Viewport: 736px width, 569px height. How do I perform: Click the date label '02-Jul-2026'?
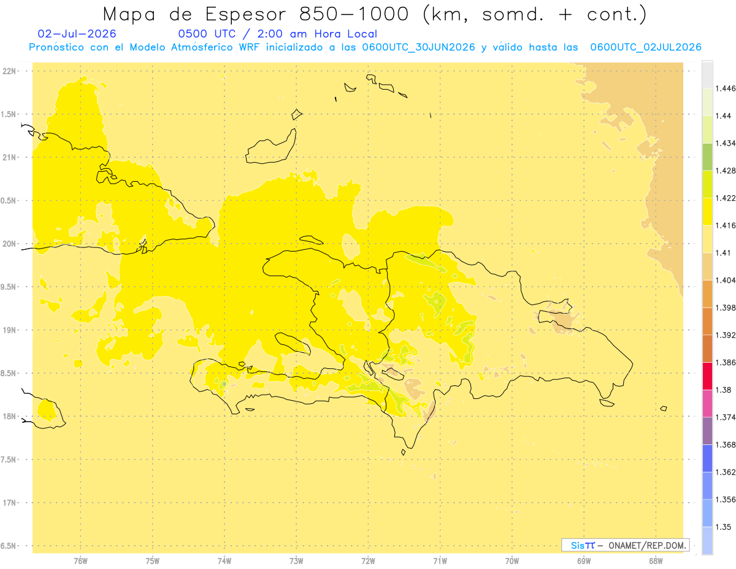coord(77,34)
